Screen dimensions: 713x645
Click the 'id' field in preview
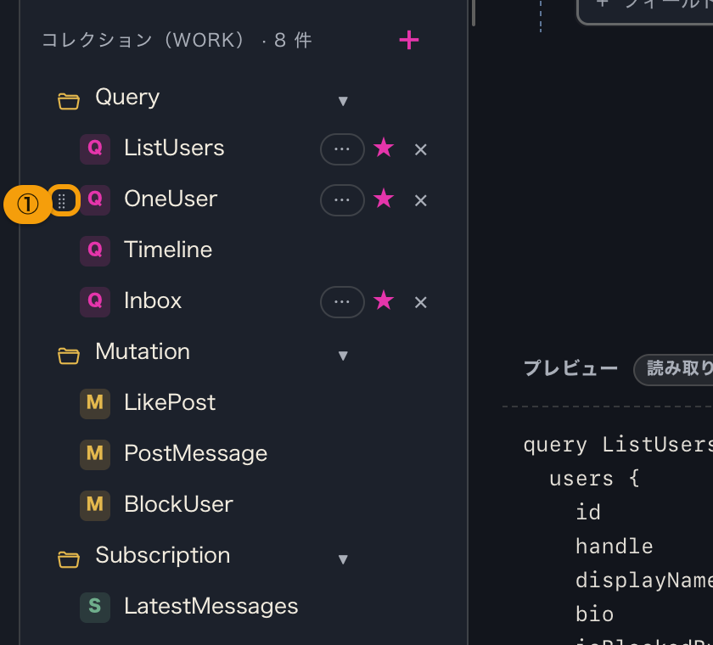pyautogui.click(x=588, y=513)
